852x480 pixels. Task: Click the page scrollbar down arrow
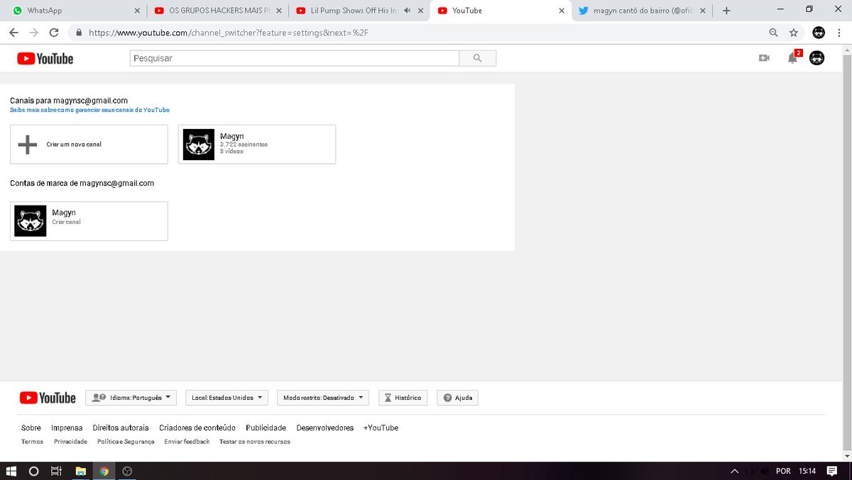point(846,455)
